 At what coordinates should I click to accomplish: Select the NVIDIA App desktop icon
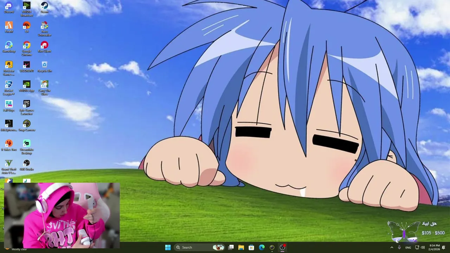(x=27, y=86)
